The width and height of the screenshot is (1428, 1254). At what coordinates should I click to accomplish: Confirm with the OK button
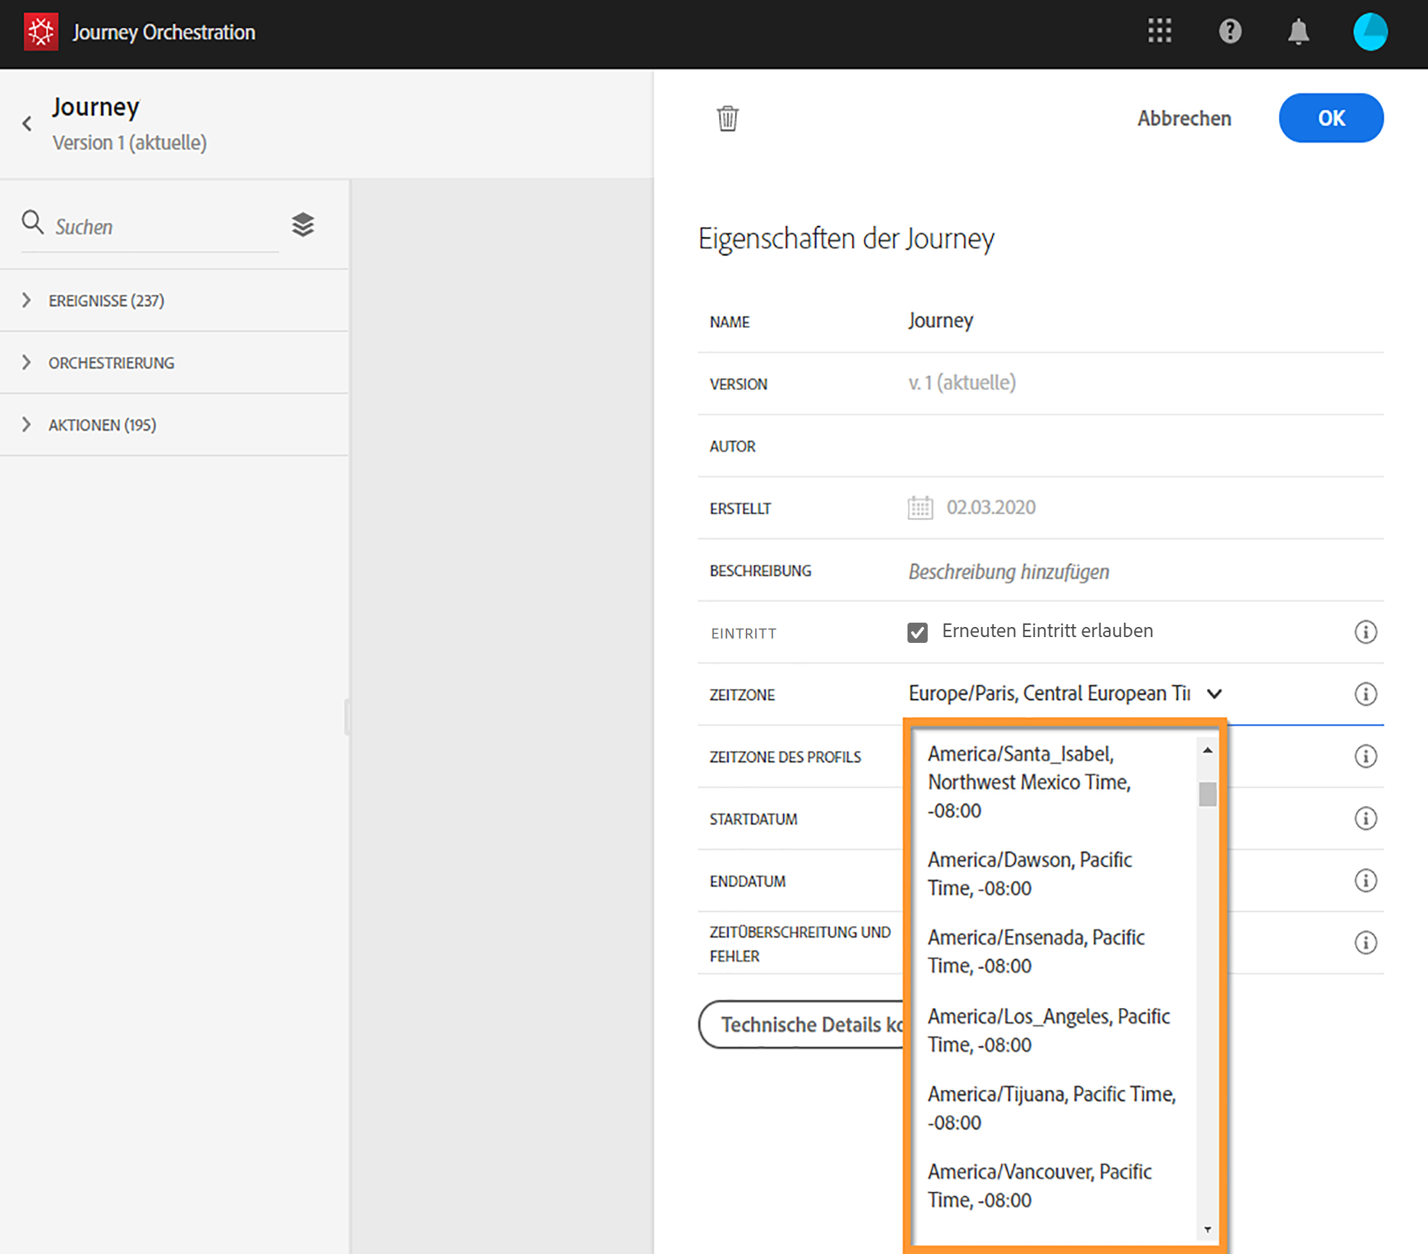point(1331,118)
